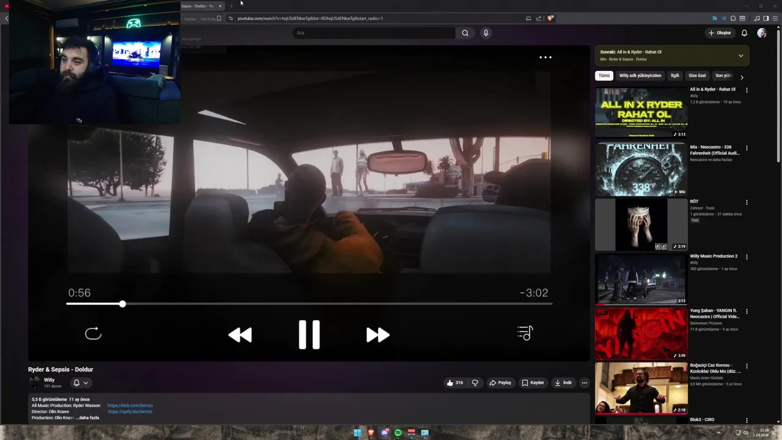The width and height of the screenshot is (782, 440).
Task: Seek using the video progress slider handle
Action: [123, 304]
